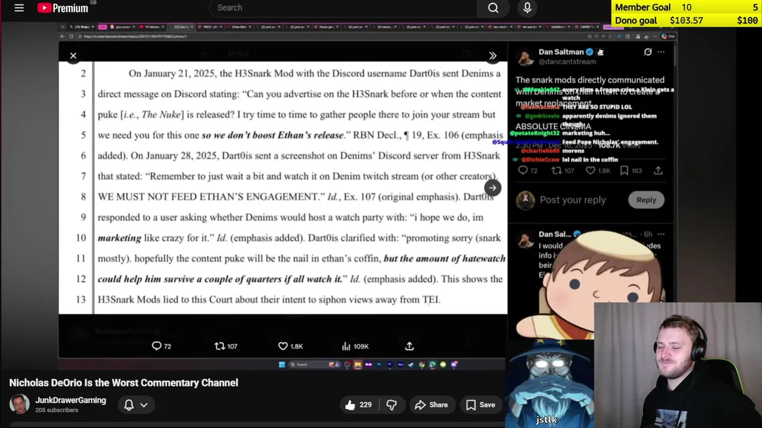Image resolution: width=762 pixels, height=428 pixels.
Task: Start voice search with microphone icon
Action: tap(527, 8)
